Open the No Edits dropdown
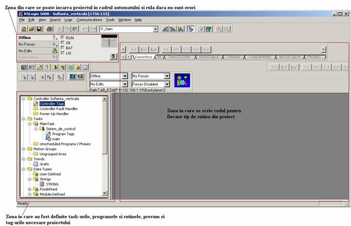Viewport: 351px width, 226px height. (125, 84)
